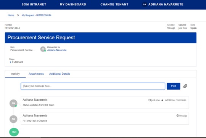Open My Request - RITM0214044 breadcrumb
Image resolution: width=206 pixels, height=138 pixels.
[x=36, y=15]
